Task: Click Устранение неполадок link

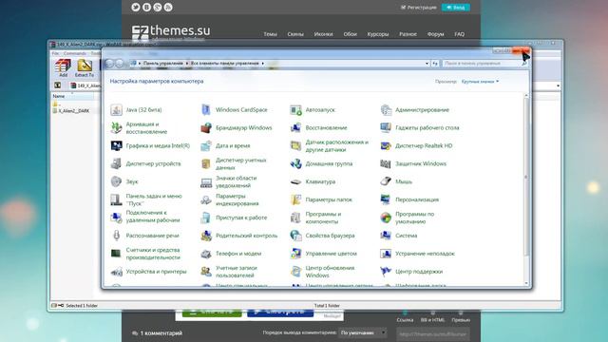Action: pos(425,254)
